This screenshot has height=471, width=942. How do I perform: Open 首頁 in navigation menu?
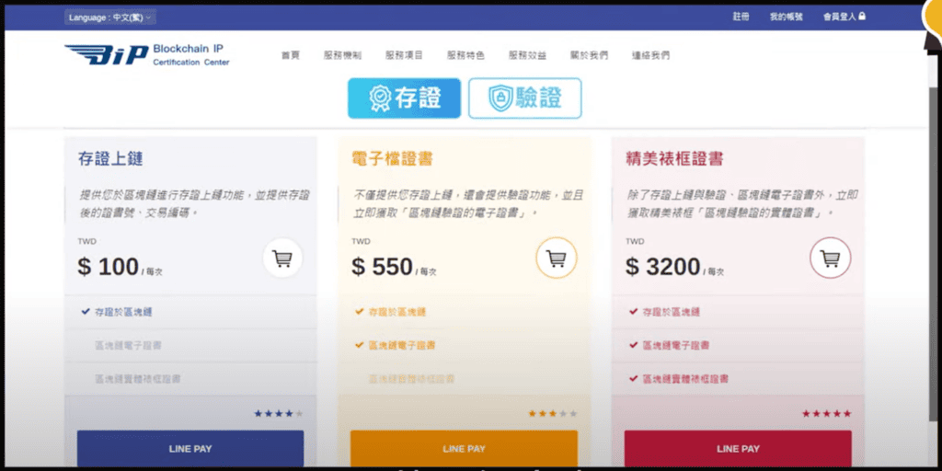[x=291, y=55]
